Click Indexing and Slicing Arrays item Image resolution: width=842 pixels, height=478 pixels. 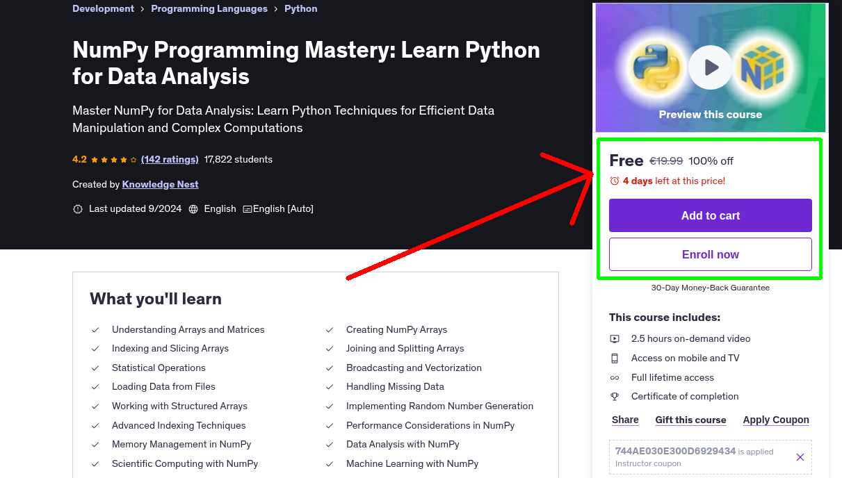[x=170, y=349]
